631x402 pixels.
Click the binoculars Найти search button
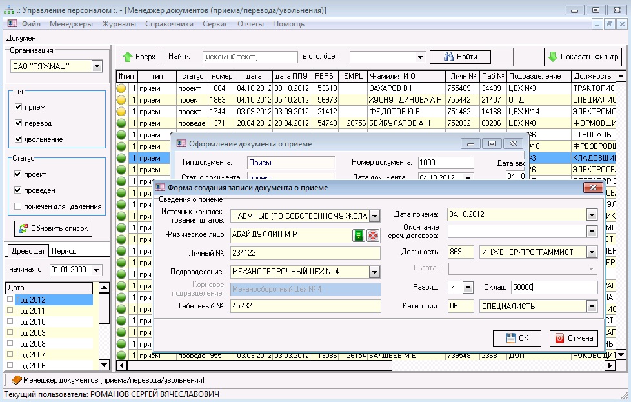(x=460, y=57)
